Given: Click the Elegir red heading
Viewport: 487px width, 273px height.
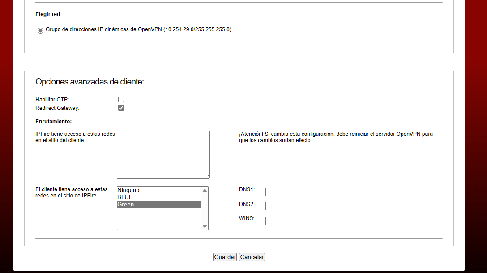Looking at the screenshot, I should [47, 14].
